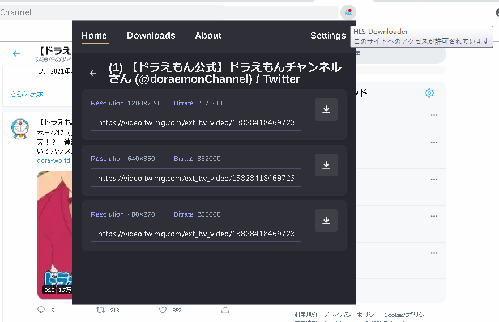This screenshot has width=499, height=322.
Task: Open the About tab
Action: 208,36
